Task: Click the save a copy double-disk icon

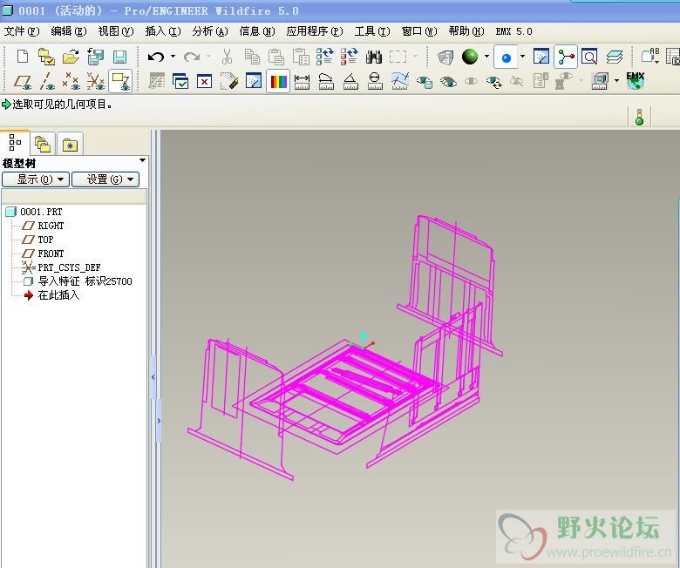Action: (x=95, y=57)
